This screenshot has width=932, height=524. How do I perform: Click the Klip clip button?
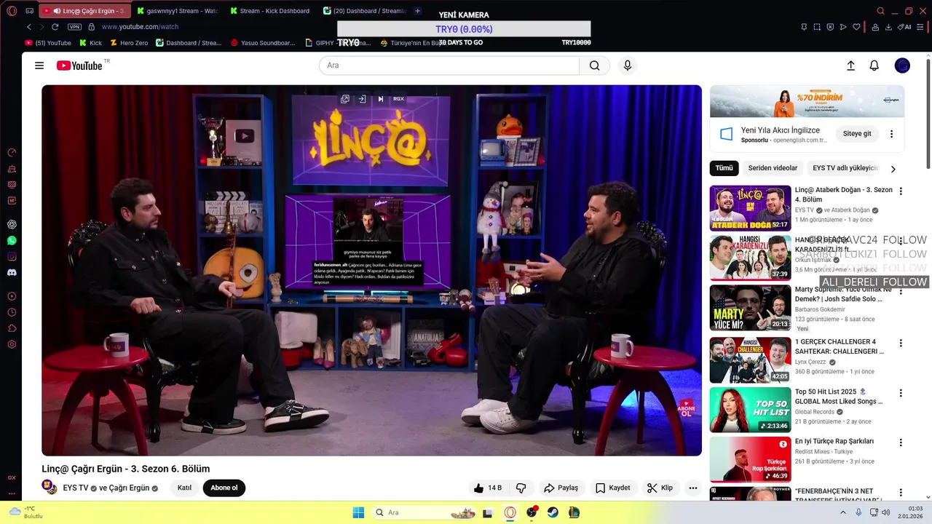tap(660, 488)
